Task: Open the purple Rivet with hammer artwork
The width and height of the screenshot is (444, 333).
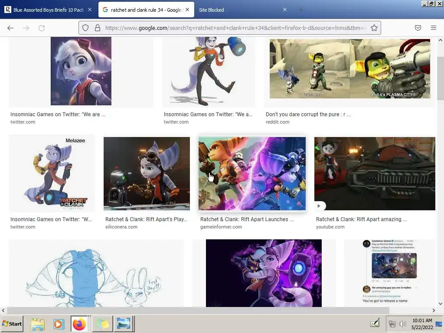Action: (264, 273)
